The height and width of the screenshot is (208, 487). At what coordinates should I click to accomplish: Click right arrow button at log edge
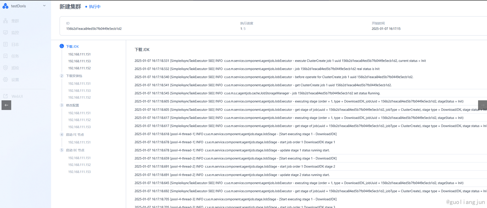(x=482, y=105)
